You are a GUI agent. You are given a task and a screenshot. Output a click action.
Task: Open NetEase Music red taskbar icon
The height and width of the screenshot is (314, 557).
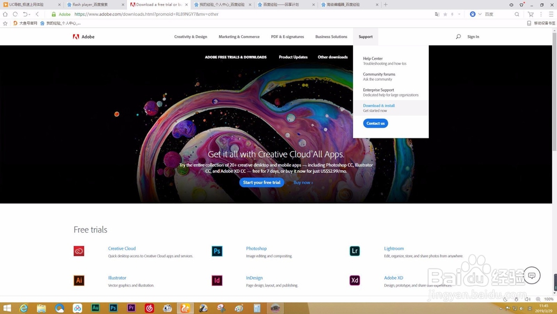(x=149, y=308)
